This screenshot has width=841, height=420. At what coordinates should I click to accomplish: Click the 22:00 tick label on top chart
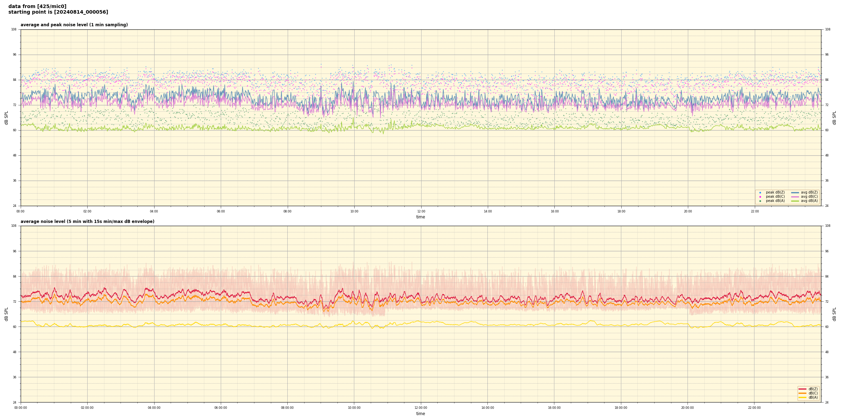[x=754, y=211]
